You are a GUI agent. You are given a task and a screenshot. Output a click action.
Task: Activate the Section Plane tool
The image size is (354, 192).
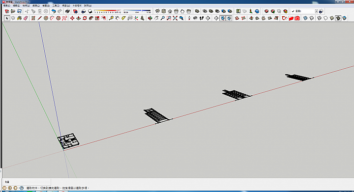coord(216,18)
